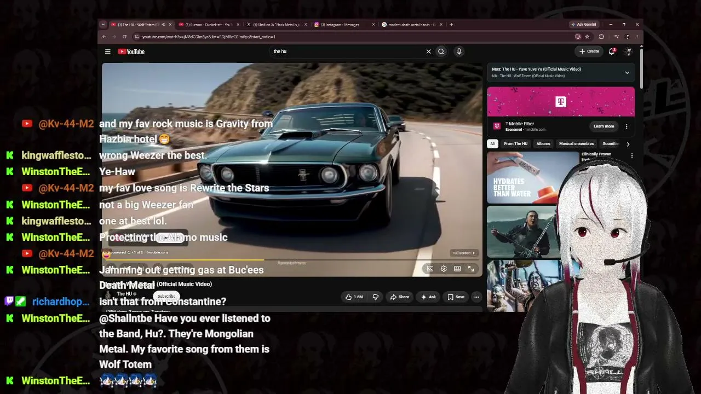
Task: Click the Ask button under video
Action: click(428, 297)
